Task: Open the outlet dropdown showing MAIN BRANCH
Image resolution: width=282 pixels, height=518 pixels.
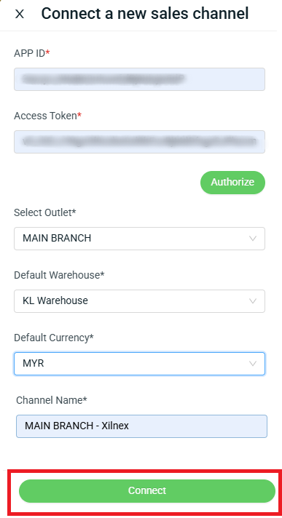Action: click(139, 239)
